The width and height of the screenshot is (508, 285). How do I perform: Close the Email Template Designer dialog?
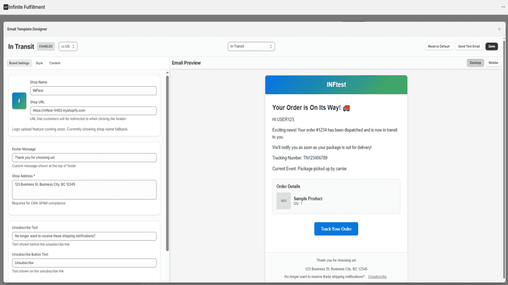coord(499,29)
